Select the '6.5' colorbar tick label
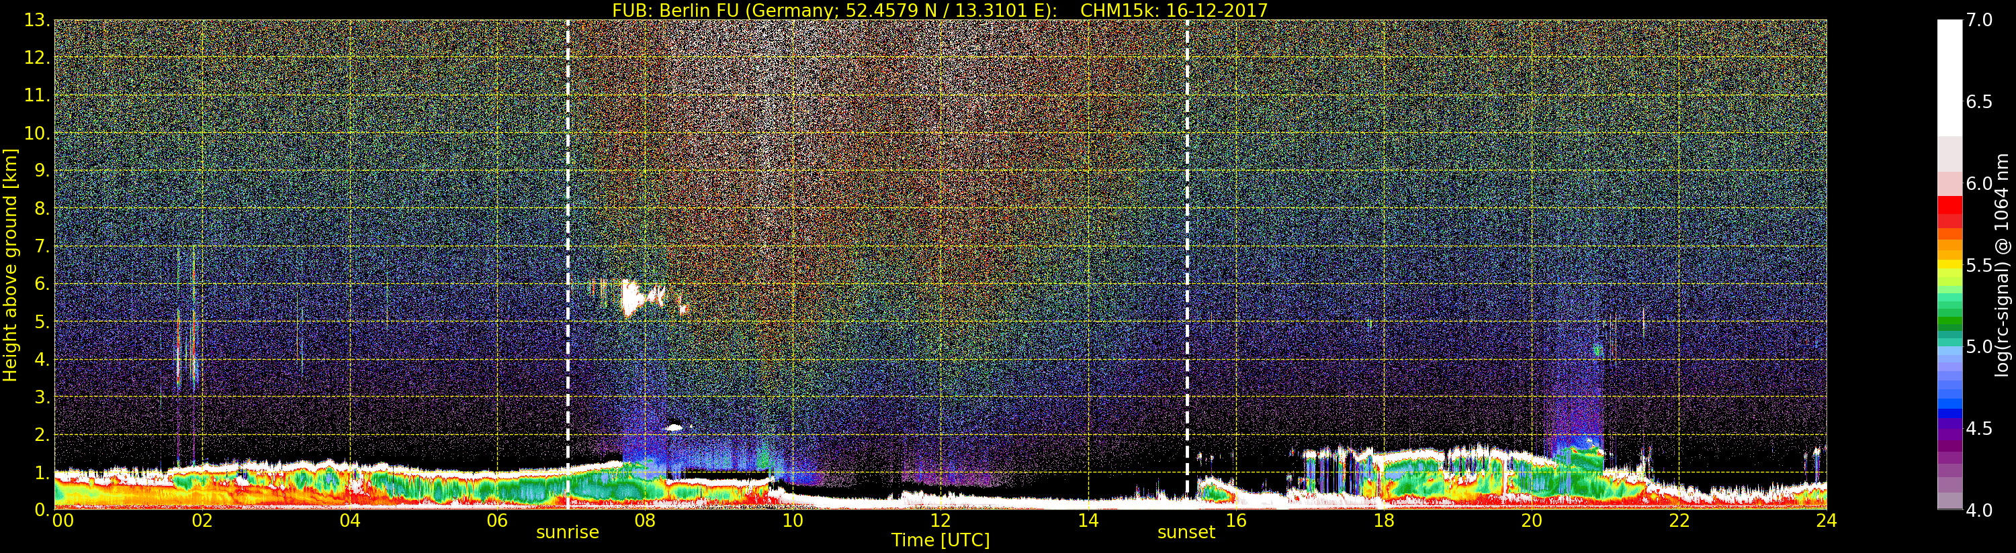 pos(1979,102)
